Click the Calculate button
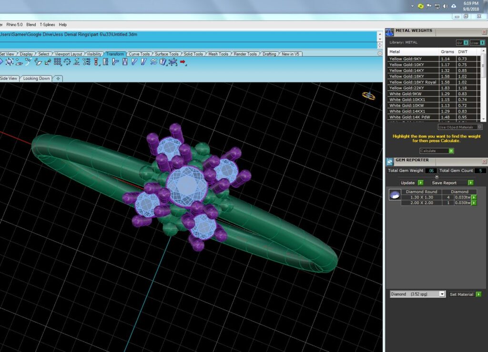This screenshot has height=352, width=488. 437,151
